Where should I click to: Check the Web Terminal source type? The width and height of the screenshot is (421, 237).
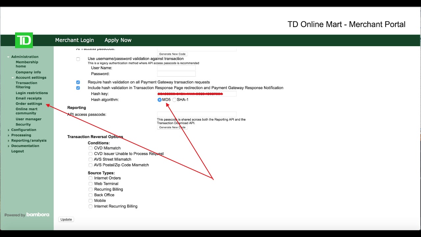click(90, 184)
